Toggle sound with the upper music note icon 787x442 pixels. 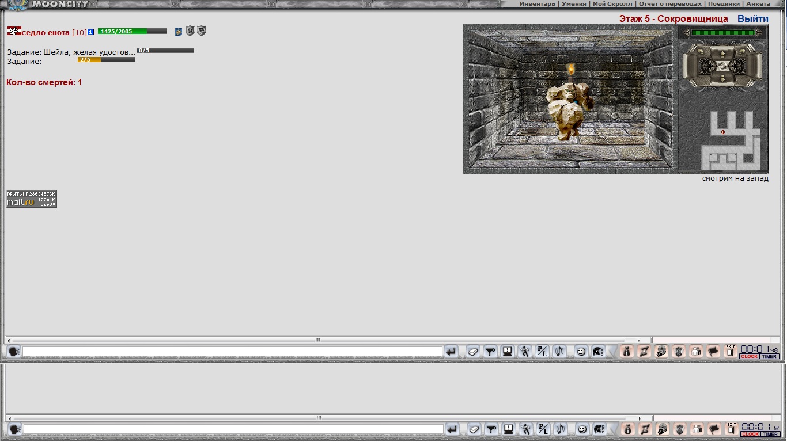[x=559, y=351]
